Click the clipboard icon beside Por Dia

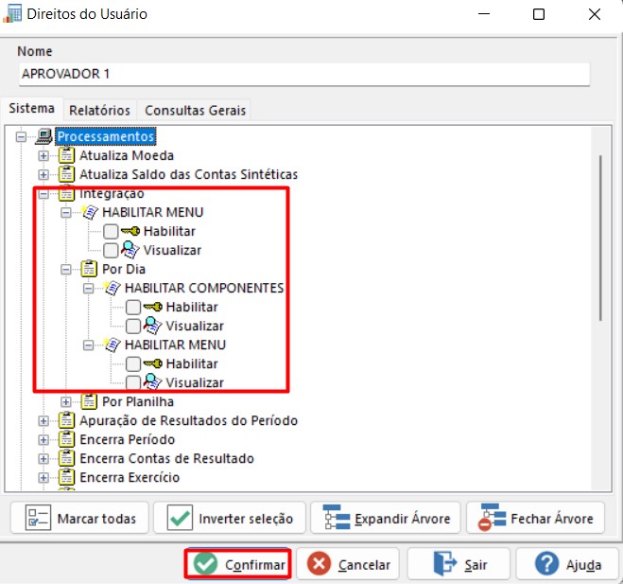click(x=89, y=269)
